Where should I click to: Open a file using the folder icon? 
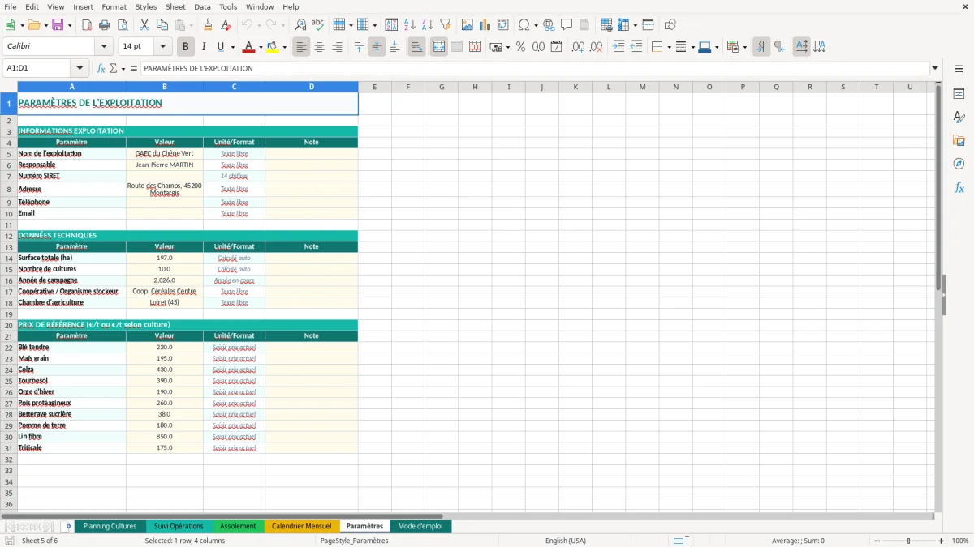(x=32, y=25)
